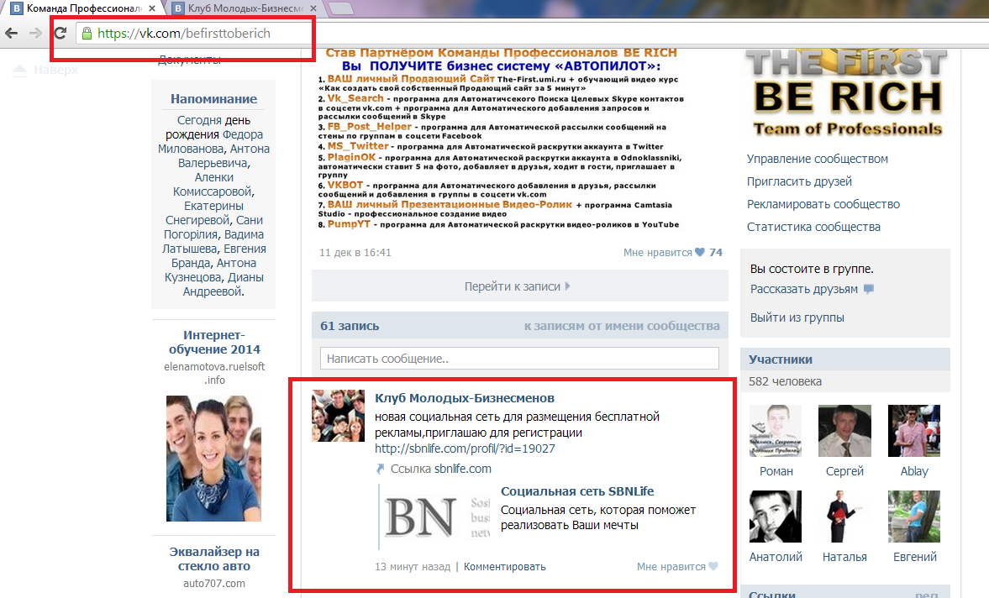Viewport: 989px width, 598px height.
Task: Open the sbnlife.com/profil/?id=19027 URL
Action: coord(465,448)
